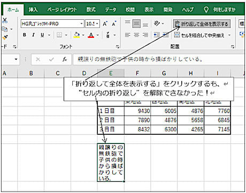Open borders dropdown arrow
Image resolution: width=246 pixels, height=193 pixels.
point(66,35)
